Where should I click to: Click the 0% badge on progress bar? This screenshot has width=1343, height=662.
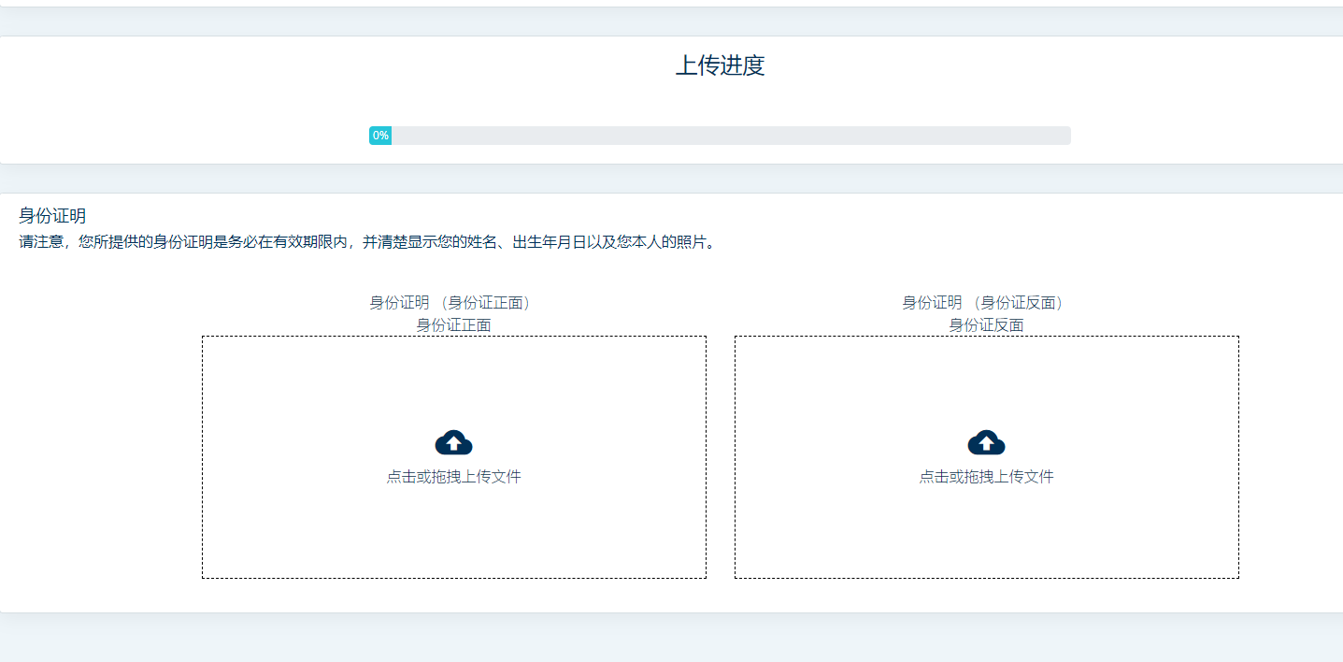[x=380, y=136]
